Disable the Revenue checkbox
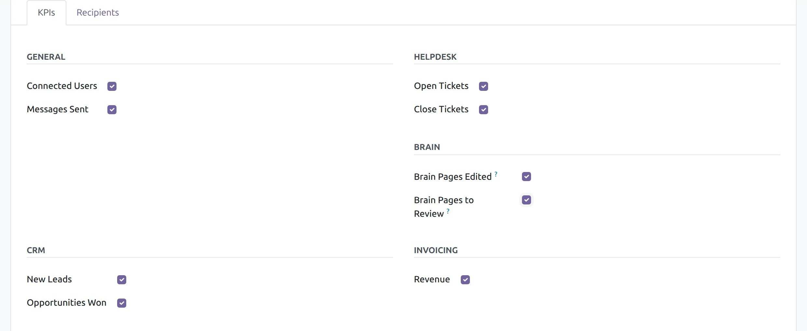Image resolution: width=807 pixels, height=331 pixels. (465, 280)
